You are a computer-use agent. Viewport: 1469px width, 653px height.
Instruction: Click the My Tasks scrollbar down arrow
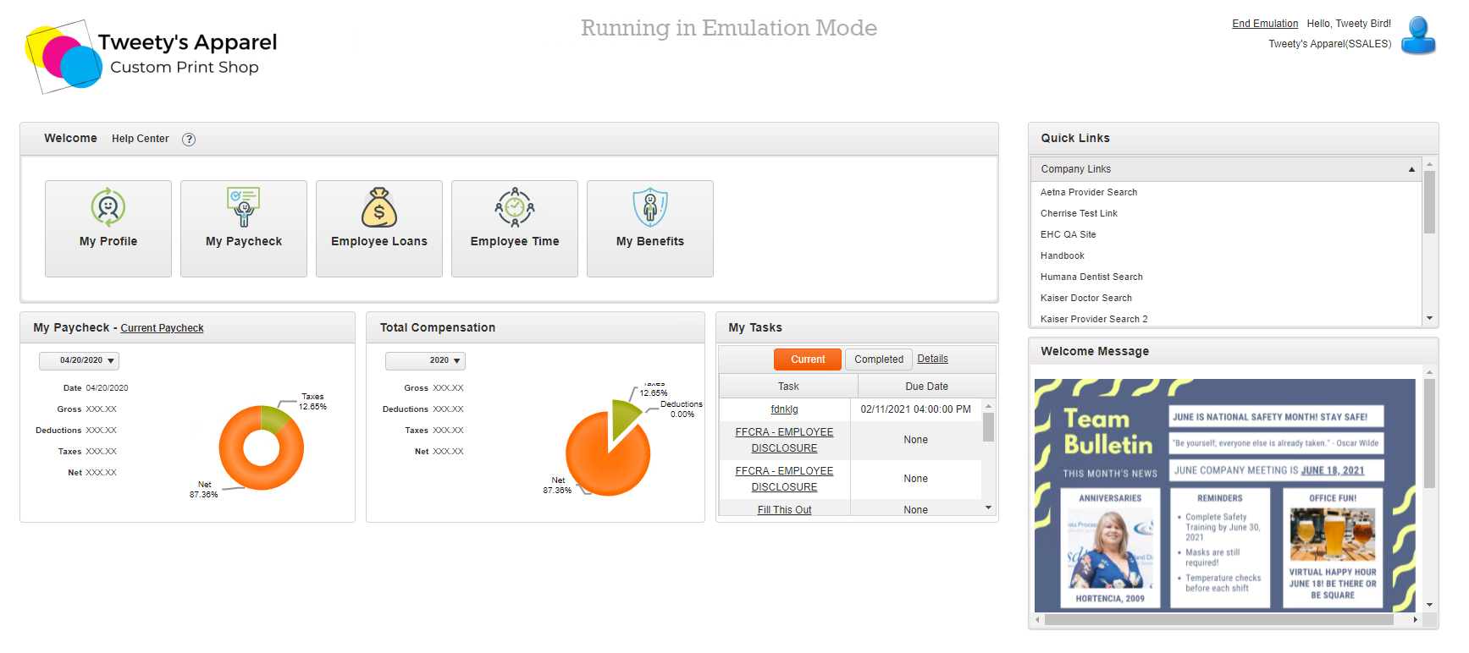[x=988, y=508]
